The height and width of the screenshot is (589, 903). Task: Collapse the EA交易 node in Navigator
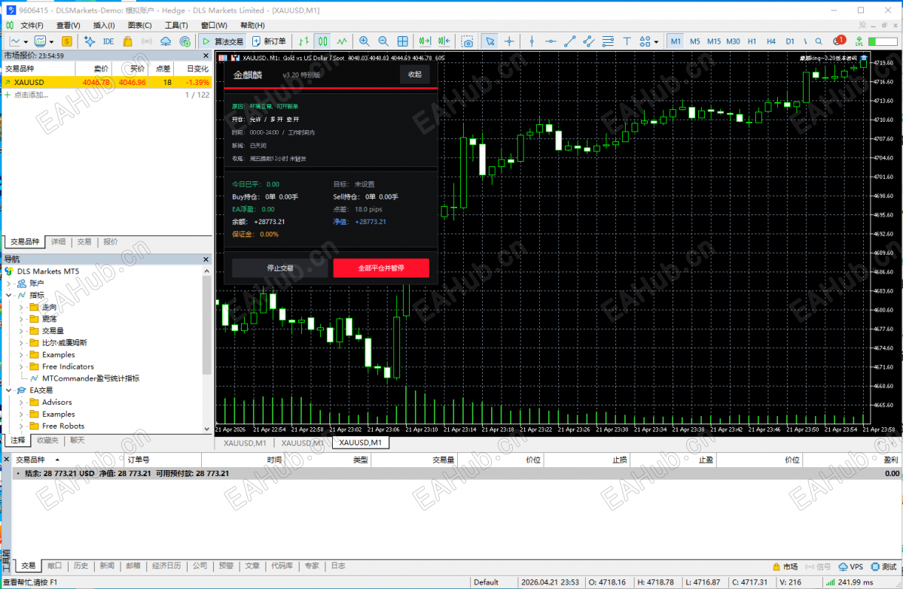[x=8, y=390]
